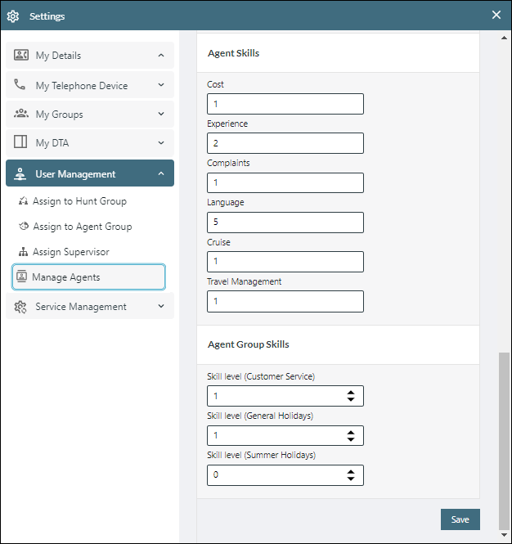This screenshot has width=512, height=544.
Task: Click the My Groups people icon
Action: coord(21,115)
